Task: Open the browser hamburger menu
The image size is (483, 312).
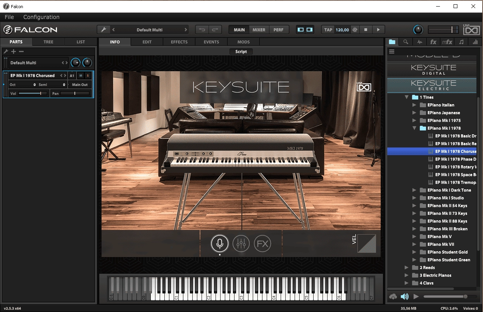Action: point(392,51)
